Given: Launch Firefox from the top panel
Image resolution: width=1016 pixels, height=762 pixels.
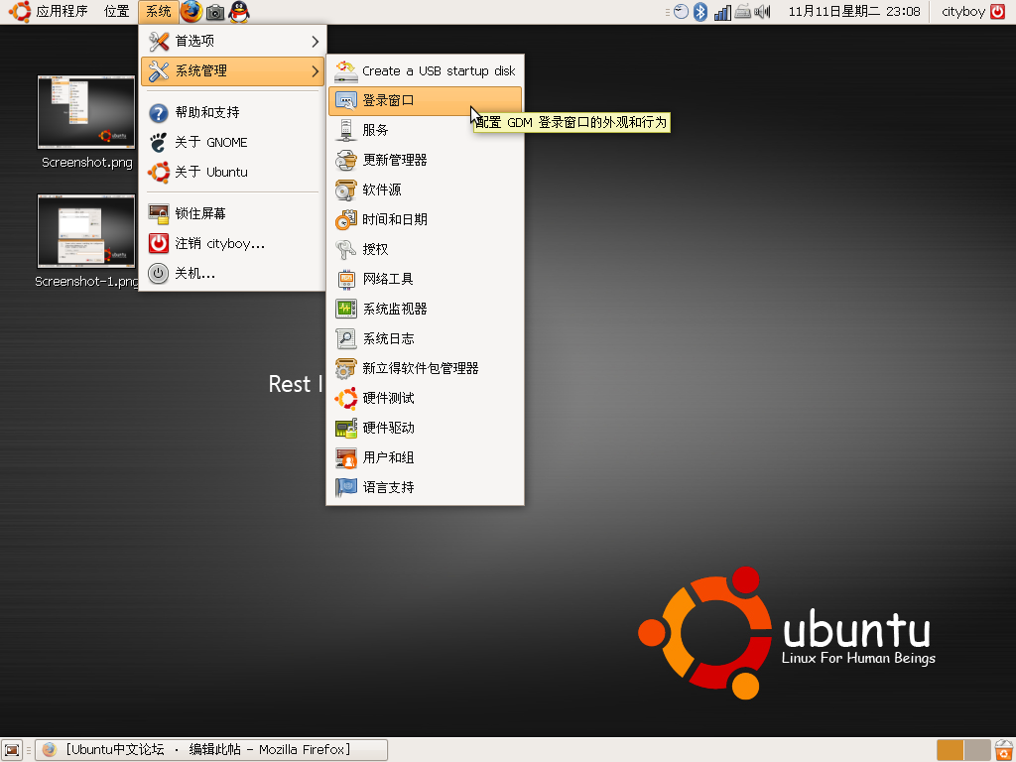Looking at the screenshot, I should pyautogui.click(x=191, y=12).
